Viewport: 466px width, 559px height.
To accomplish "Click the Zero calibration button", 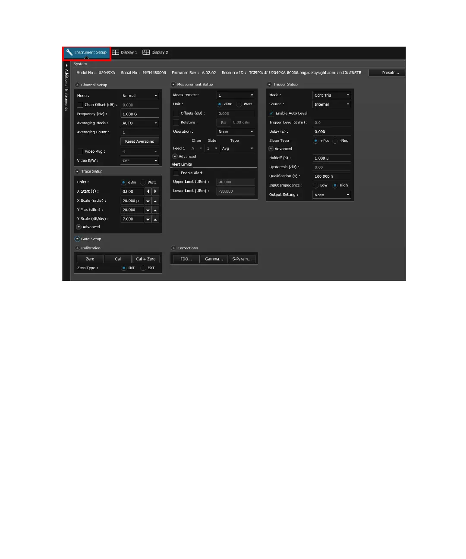I will click(90, 259).
